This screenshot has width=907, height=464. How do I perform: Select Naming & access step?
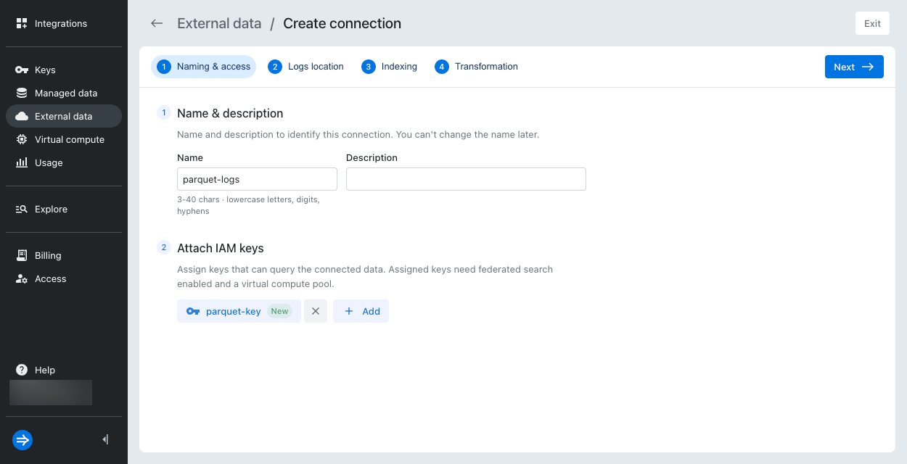[x=203, y=67]
